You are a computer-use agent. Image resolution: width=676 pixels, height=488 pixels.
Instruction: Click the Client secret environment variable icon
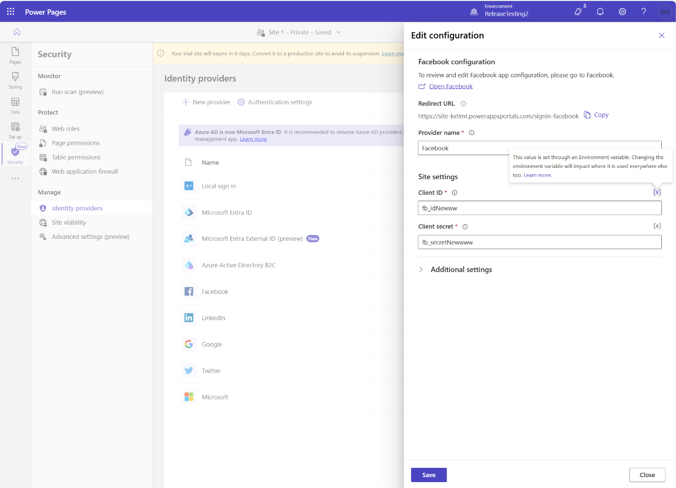click(x=657, y=226)
